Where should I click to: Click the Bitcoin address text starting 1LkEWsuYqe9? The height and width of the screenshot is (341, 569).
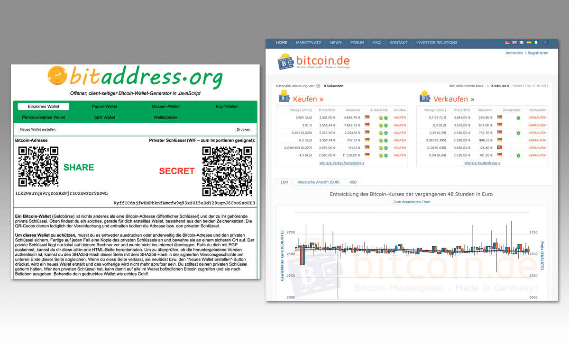click(62, 193)
